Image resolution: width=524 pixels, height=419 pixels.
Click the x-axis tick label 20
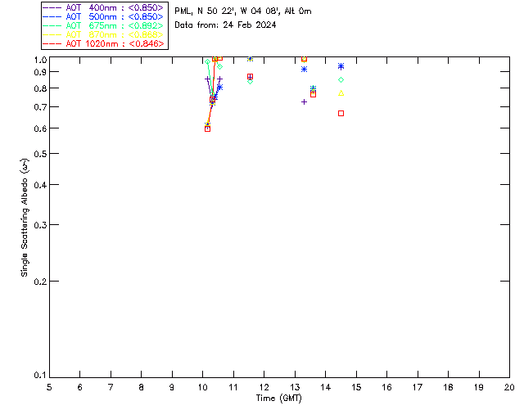pyautogui.click(x=509, y=387)
